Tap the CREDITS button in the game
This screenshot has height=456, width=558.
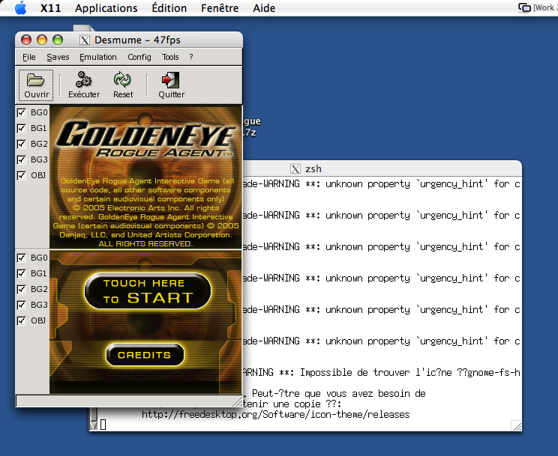pyautogui.click(x=145, y=355)
